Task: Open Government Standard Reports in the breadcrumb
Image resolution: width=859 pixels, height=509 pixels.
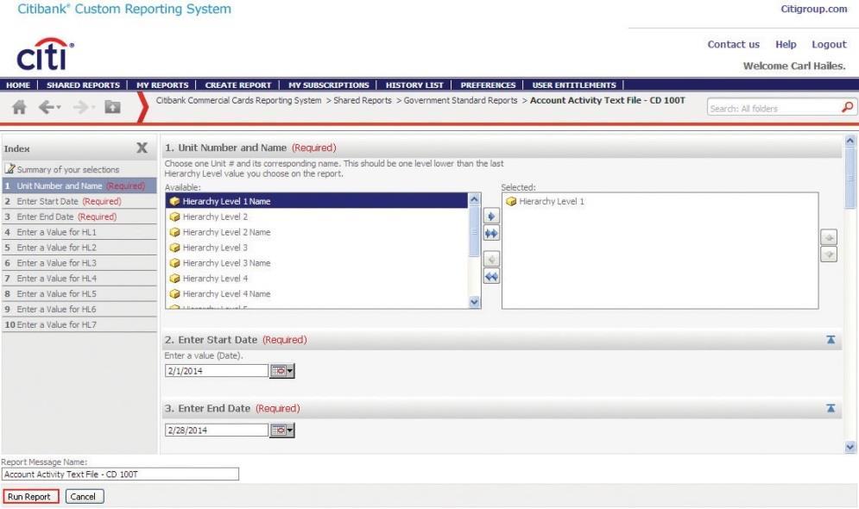Action: [460, 100]
